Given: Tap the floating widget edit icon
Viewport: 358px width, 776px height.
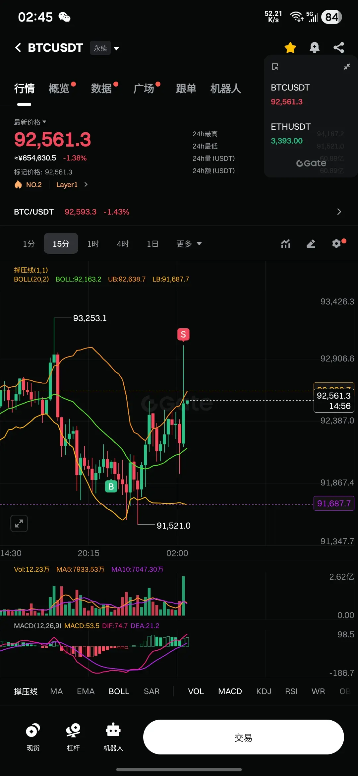Looking at the screenshot, I should click(x=275, y=67).
